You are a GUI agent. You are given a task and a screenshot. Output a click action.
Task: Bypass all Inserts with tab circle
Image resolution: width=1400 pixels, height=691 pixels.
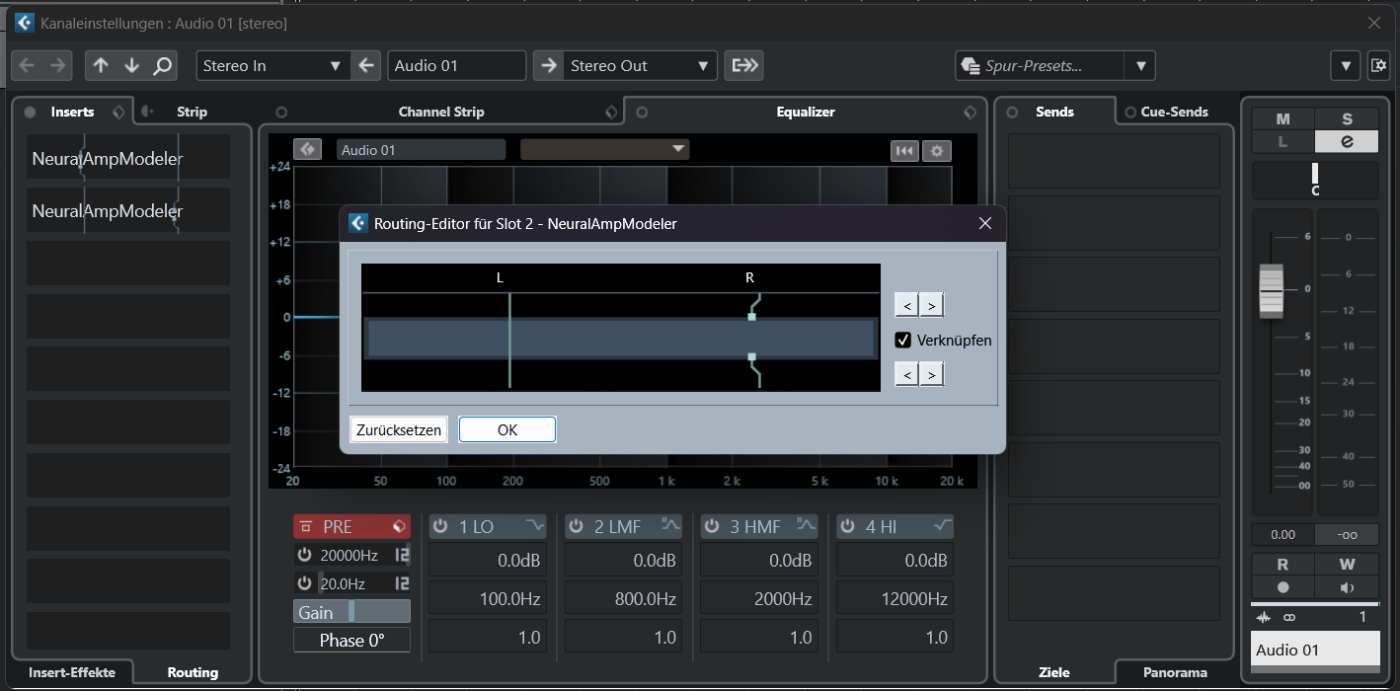pos(30,112)
